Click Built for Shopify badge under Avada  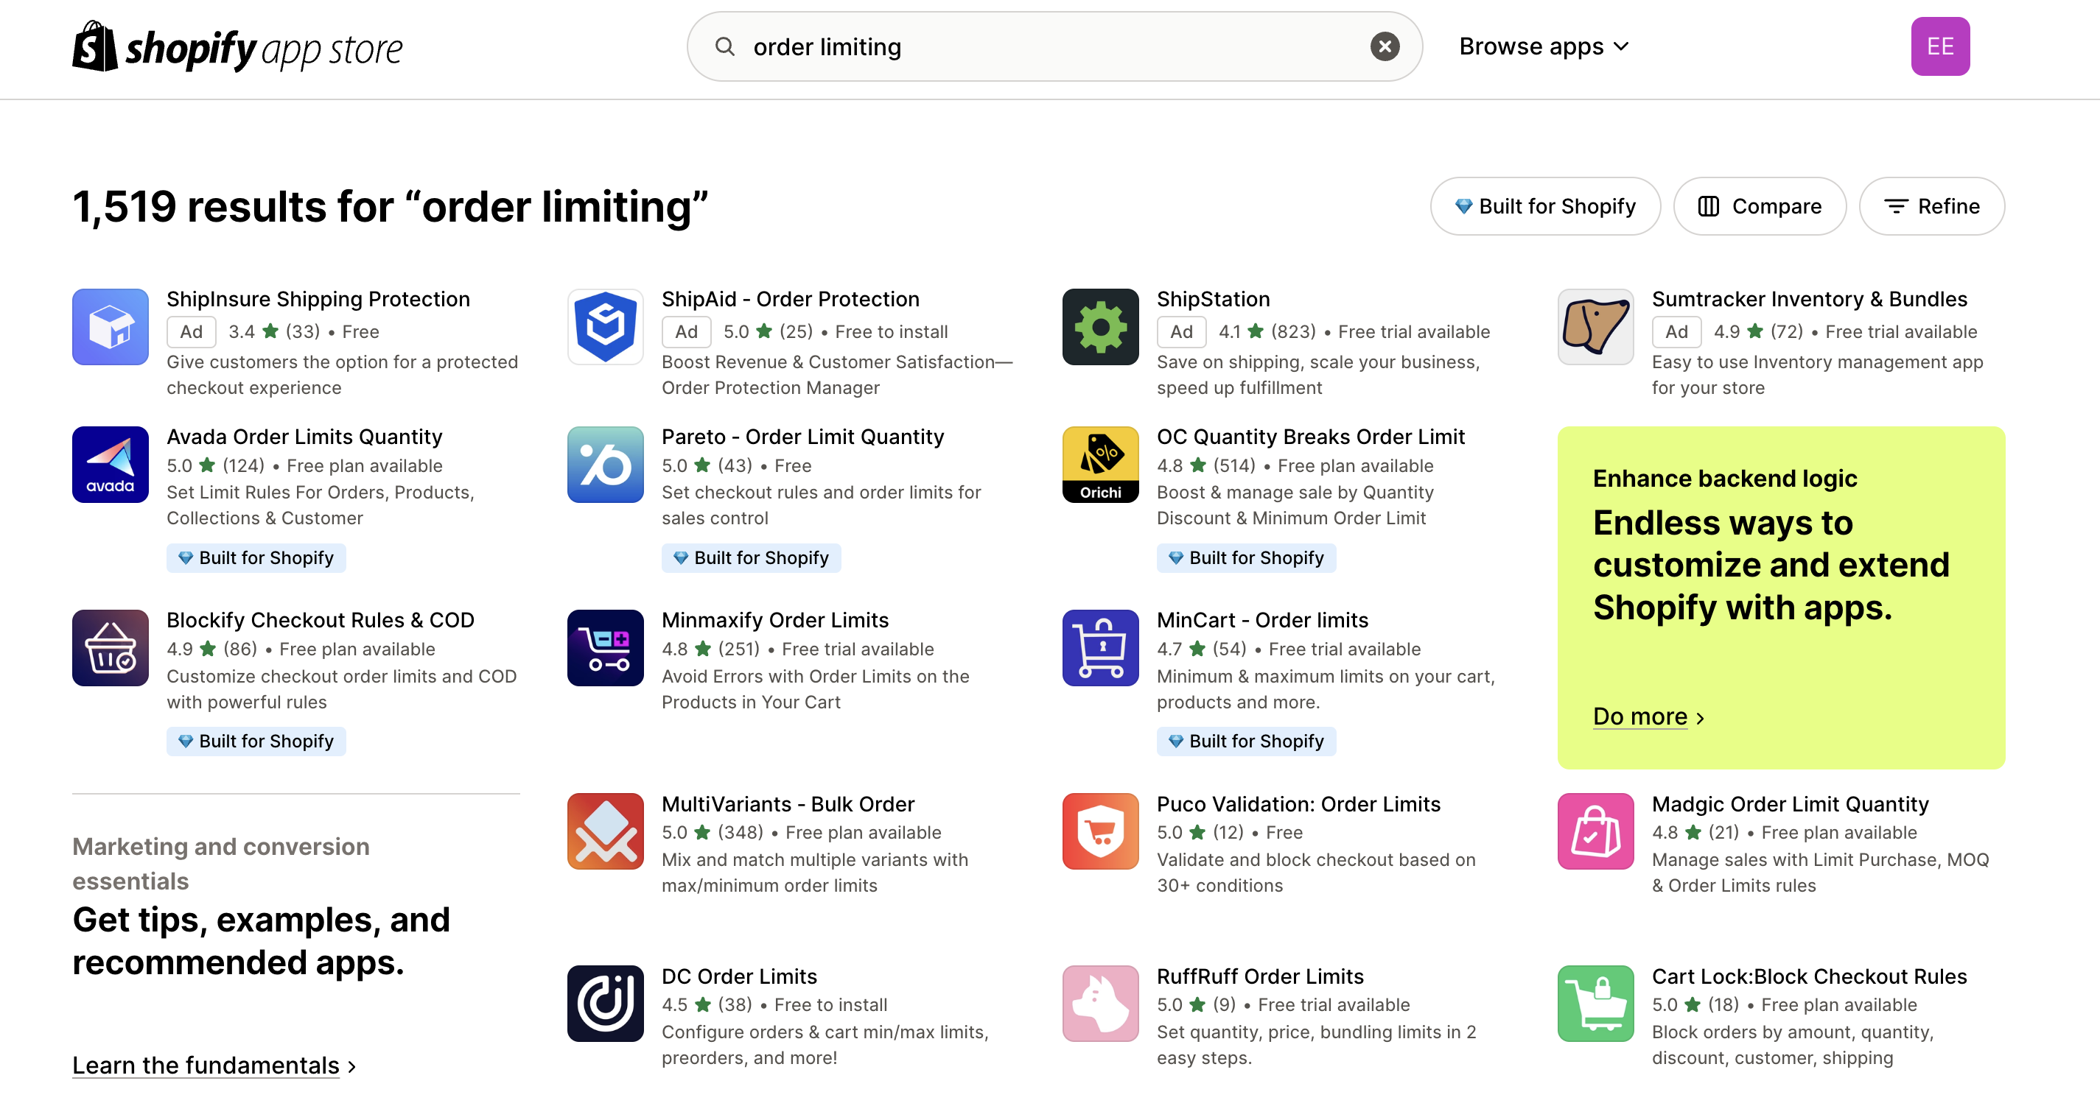[256, 558]
